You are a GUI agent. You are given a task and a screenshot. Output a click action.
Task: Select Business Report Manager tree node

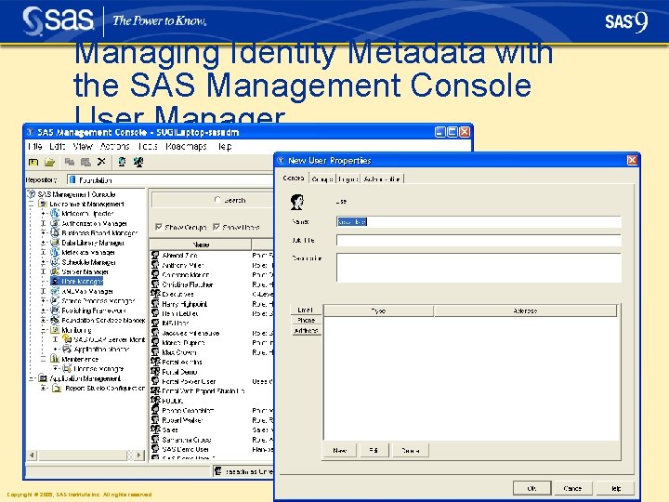coord(99,233)
